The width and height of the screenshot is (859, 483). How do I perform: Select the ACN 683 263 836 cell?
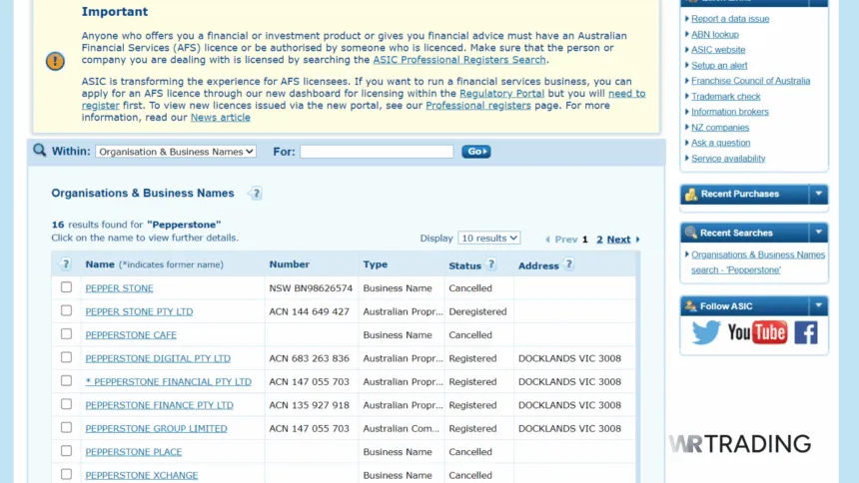point(309,358)
